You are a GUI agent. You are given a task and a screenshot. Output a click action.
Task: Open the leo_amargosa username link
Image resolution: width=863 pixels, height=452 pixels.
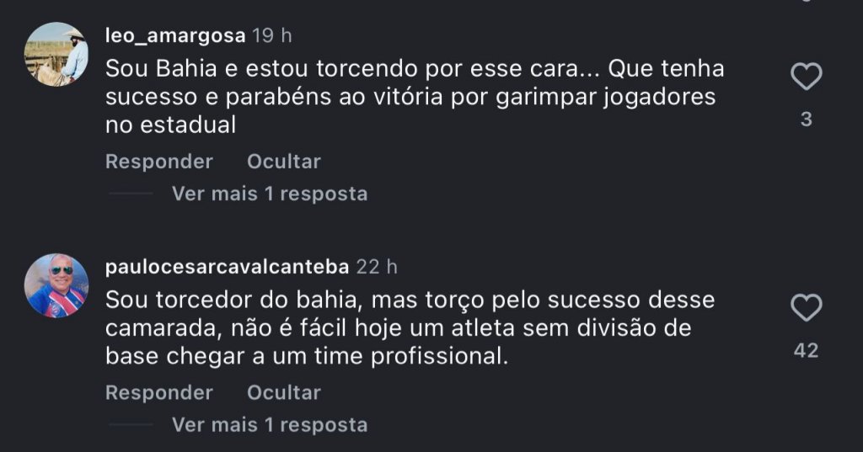point(175,35)
